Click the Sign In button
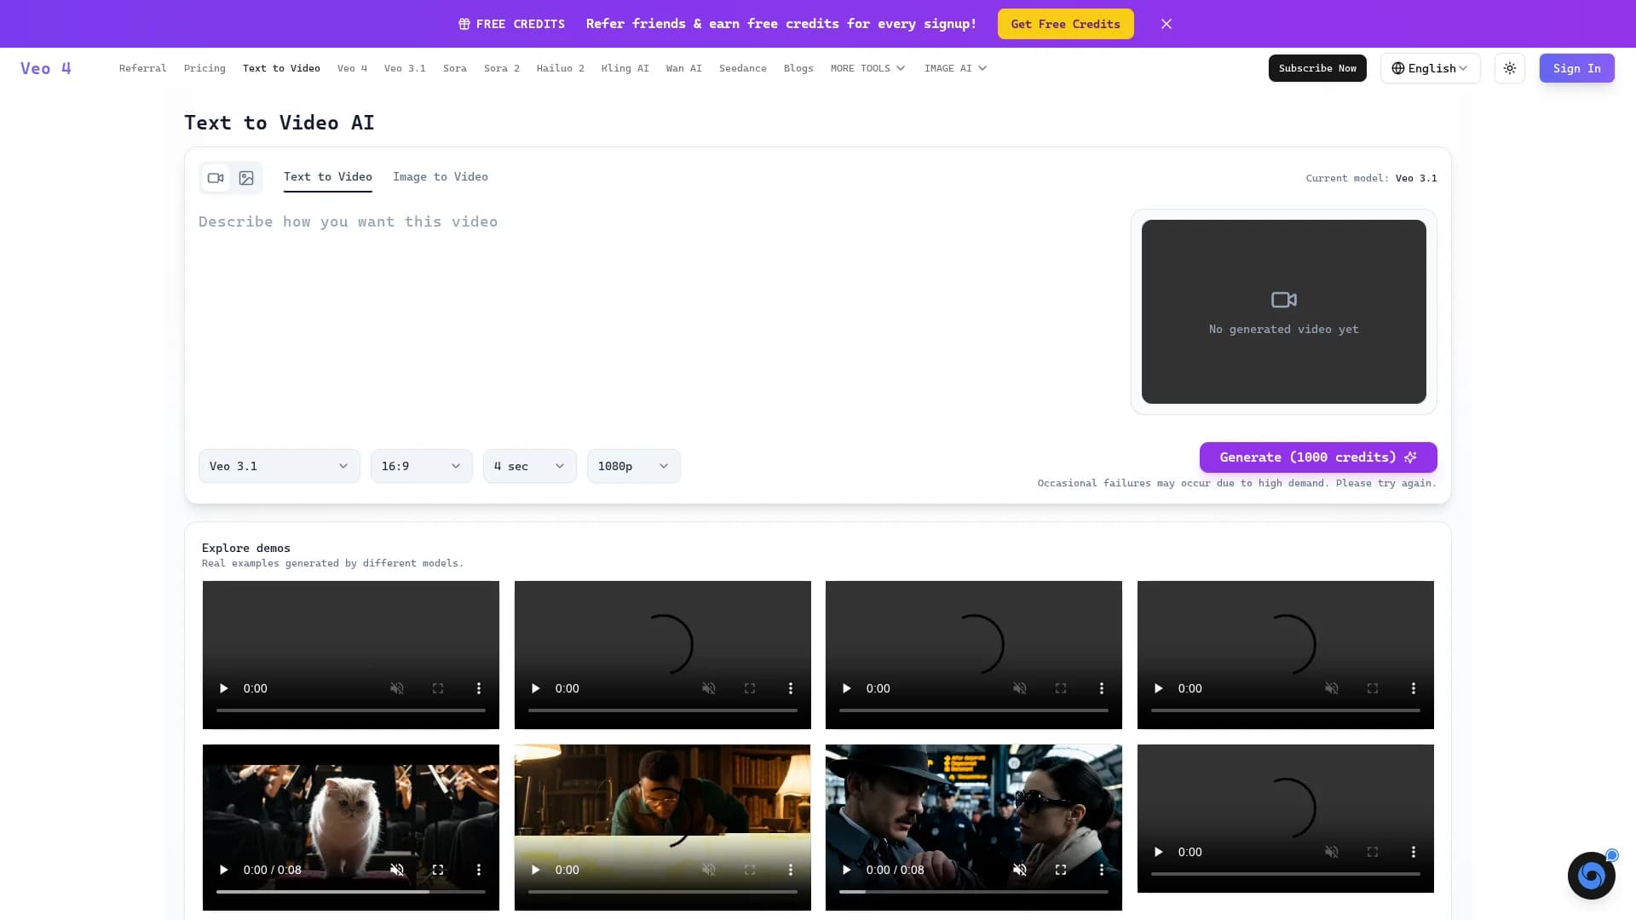This screenshot has height=920, width=1636. pyautogui.click(x=1576, y=68)
